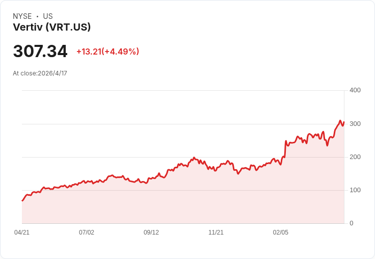Click the 0 price axis label
This screenshot has width=375, height=259.
pyautogui.click(x=352, y=223)
